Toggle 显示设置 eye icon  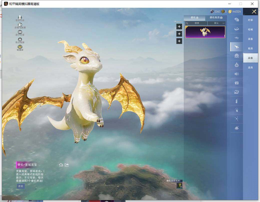click(x=20, y=32)
